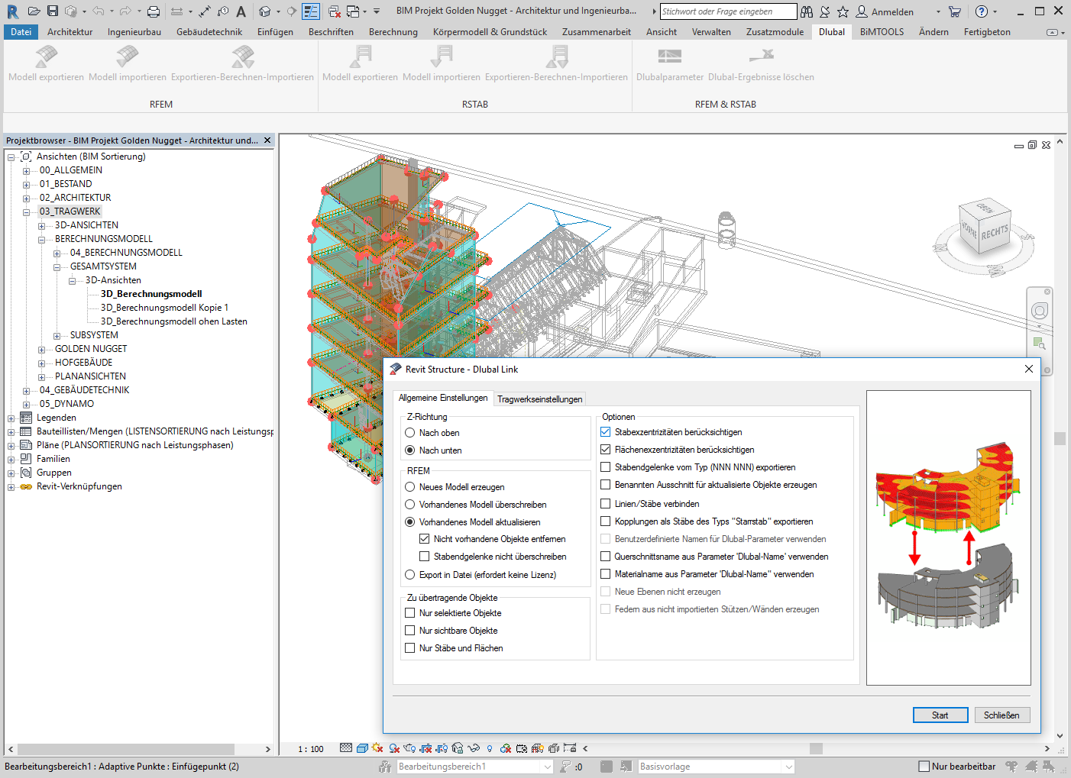
Task: Change the visual style via the cube icon
Action: coord(362,749)
